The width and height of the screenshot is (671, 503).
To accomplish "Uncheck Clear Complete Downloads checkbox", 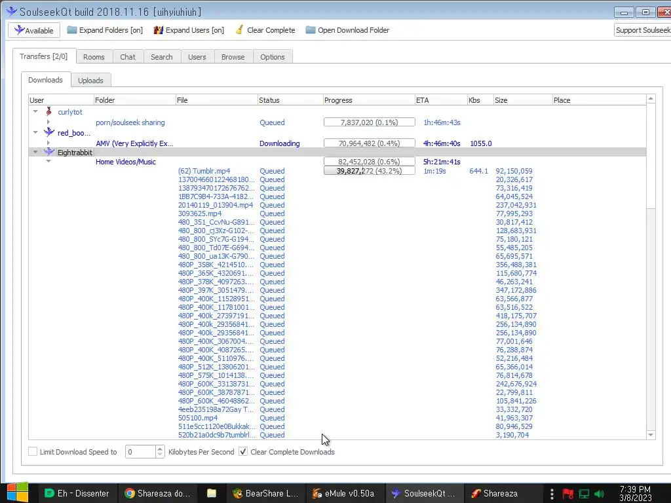I will [x=243, y=451].
